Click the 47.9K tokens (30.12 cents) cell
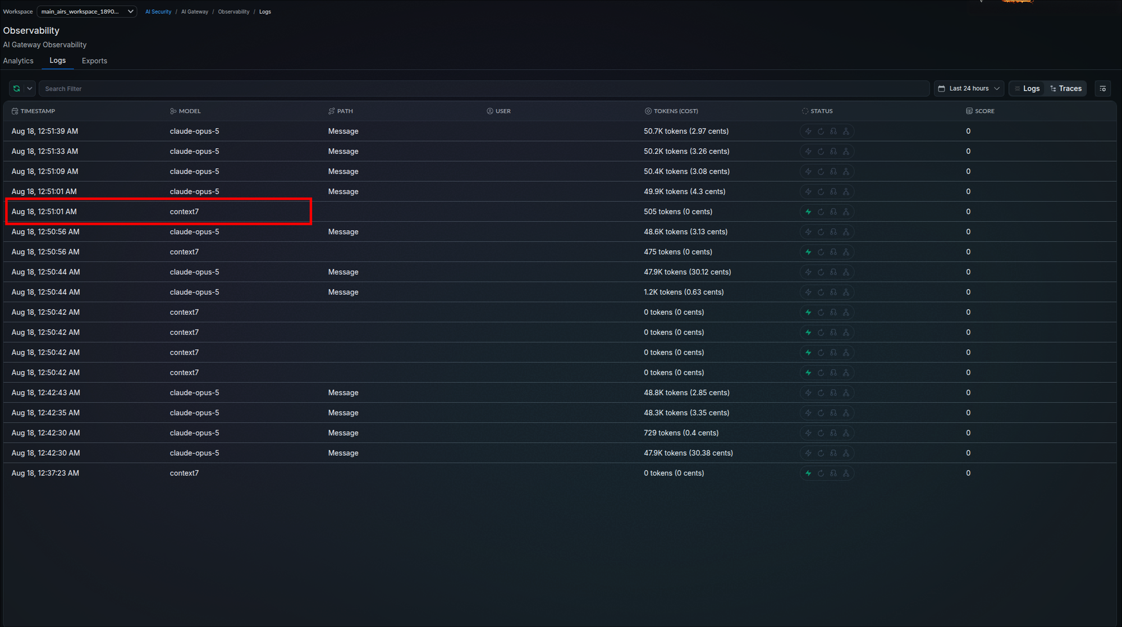Image resolution: width=1122 pixels, height=627 pixels. pos(687,272)
